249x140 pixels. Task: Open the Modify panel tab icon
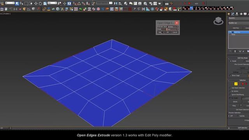click(233, 14)
